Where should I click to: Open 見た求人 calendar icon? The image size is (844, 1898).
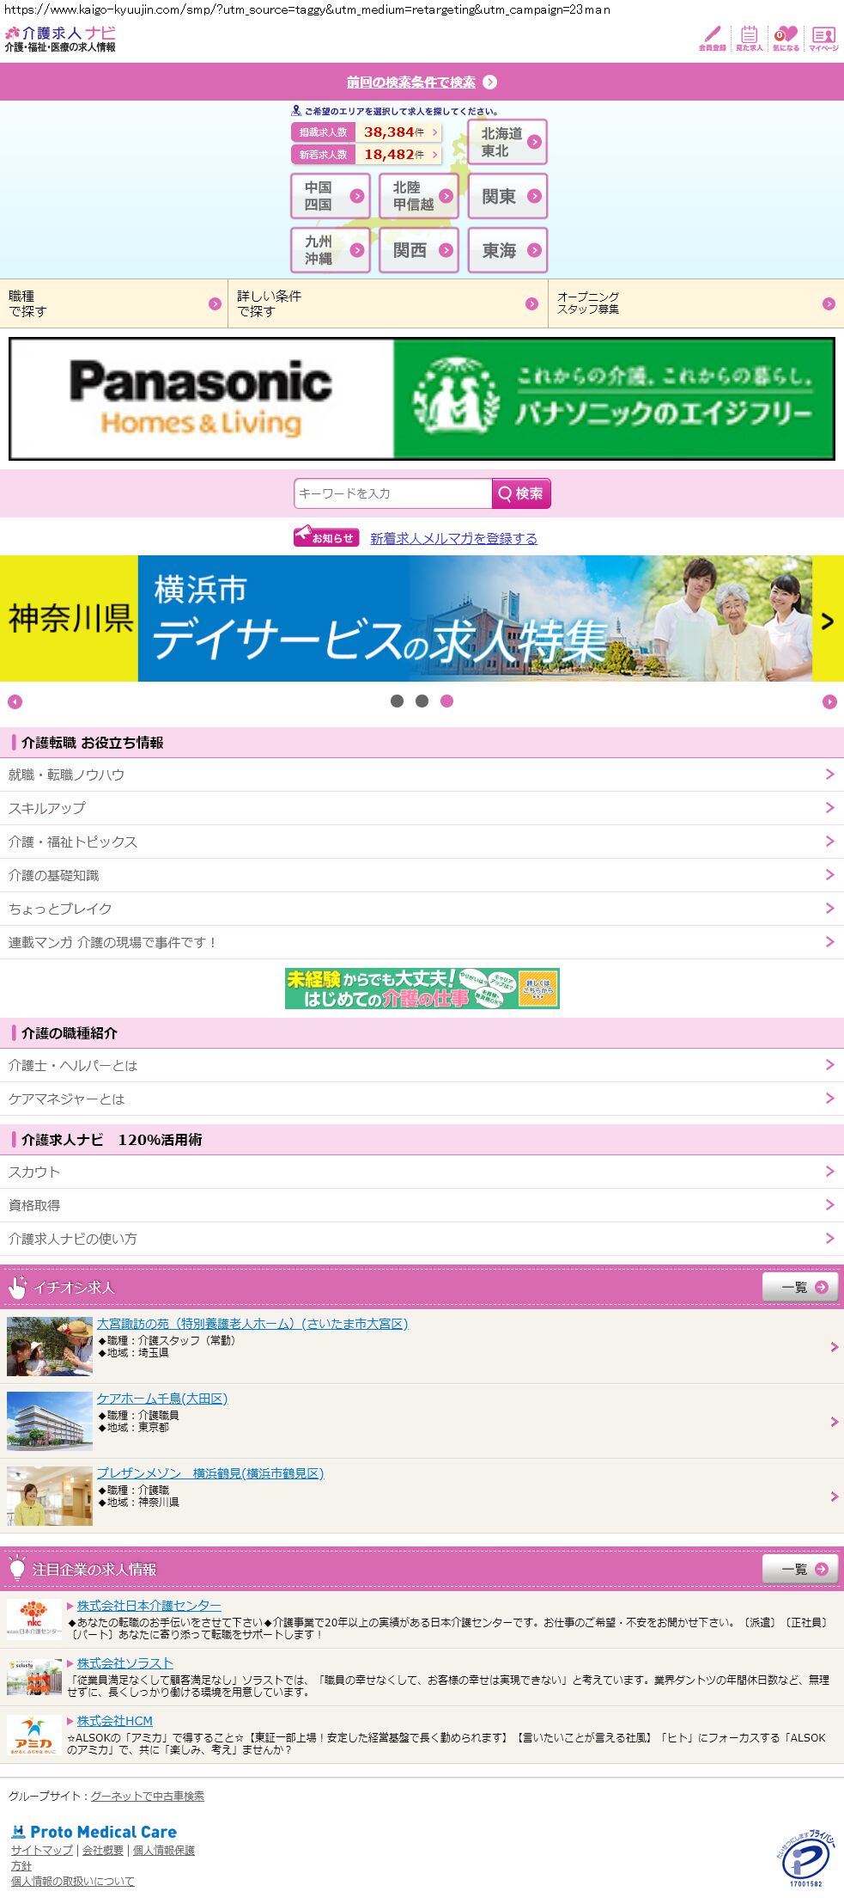(749, 38)
